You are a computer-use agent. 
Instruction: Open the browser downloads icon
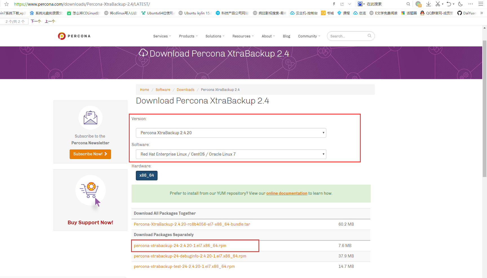coord(428,4)
